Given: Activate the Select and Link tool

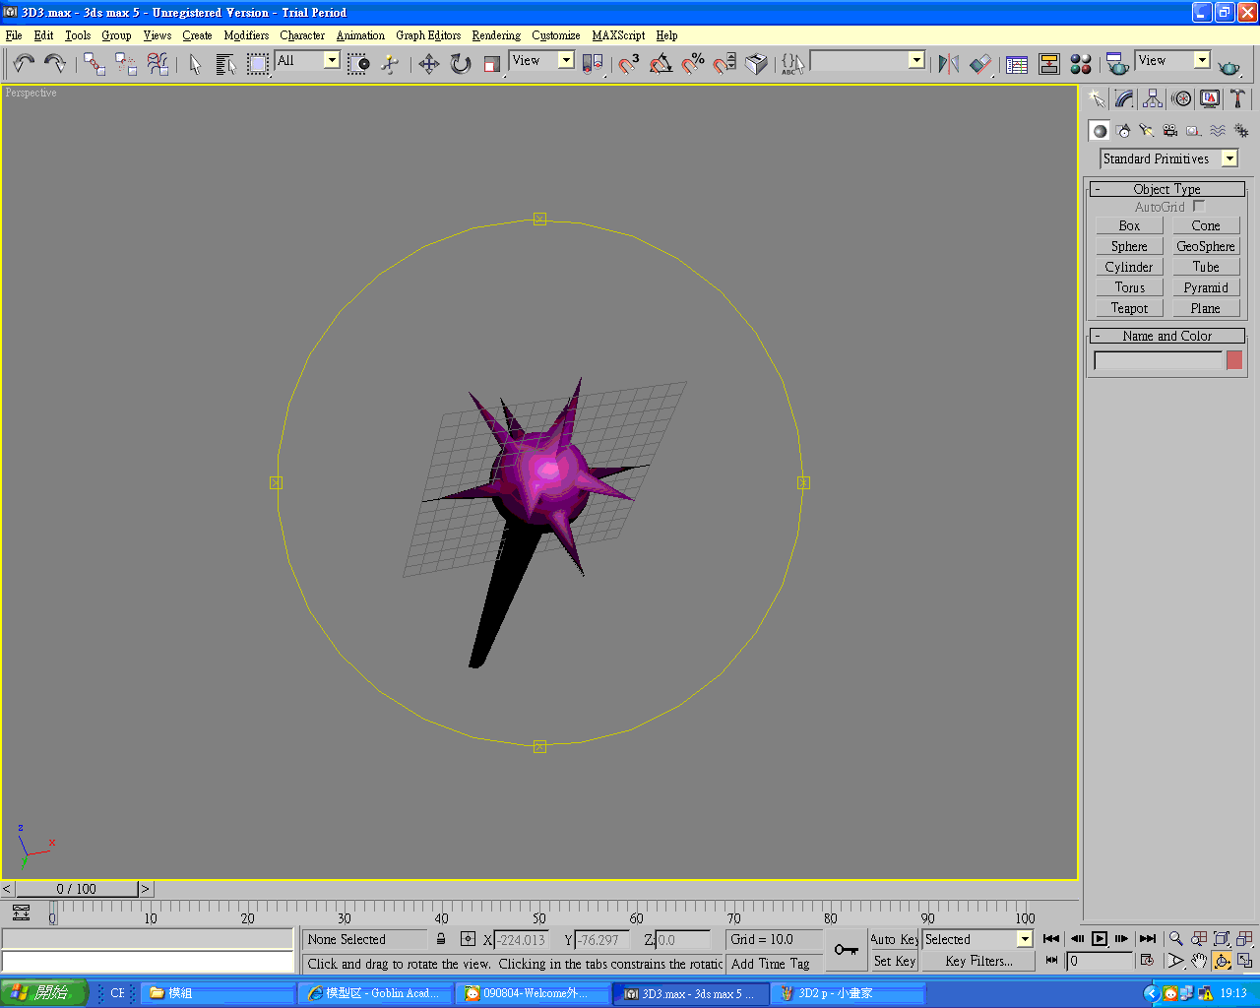Looking at the screenshot, I should [x=94, y=64].
